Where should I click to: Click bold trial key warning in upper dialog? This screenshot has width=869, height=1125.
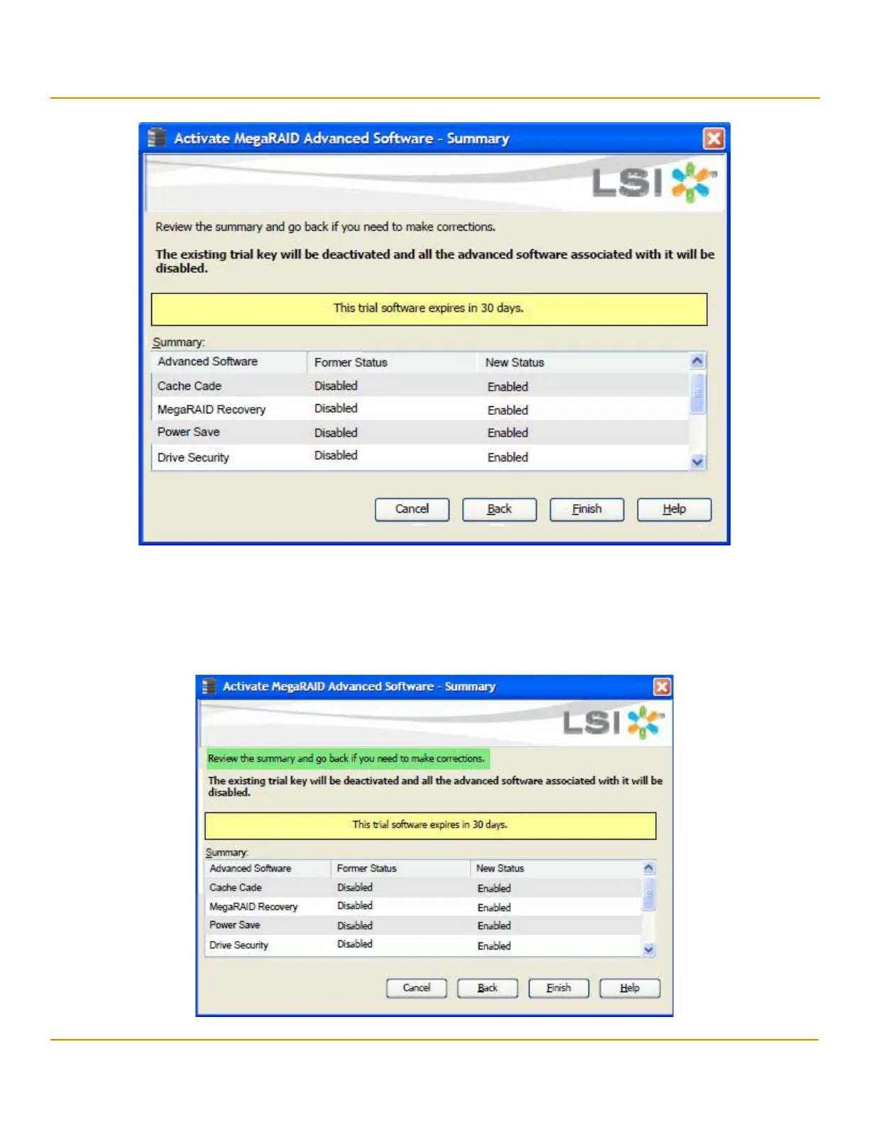[434, 261]
